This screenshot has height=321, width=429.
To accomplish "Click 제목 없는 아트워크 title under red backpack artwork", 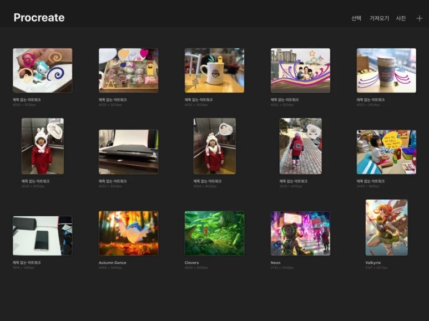I will [293, 181].
